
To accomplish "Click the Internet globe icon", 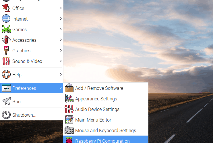I will tap(6, 19).
